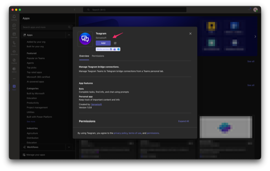The image size is (270, 171).
Task: Open the permissions link in the footer
Action: pyautogui.click(x=153, y=133)
